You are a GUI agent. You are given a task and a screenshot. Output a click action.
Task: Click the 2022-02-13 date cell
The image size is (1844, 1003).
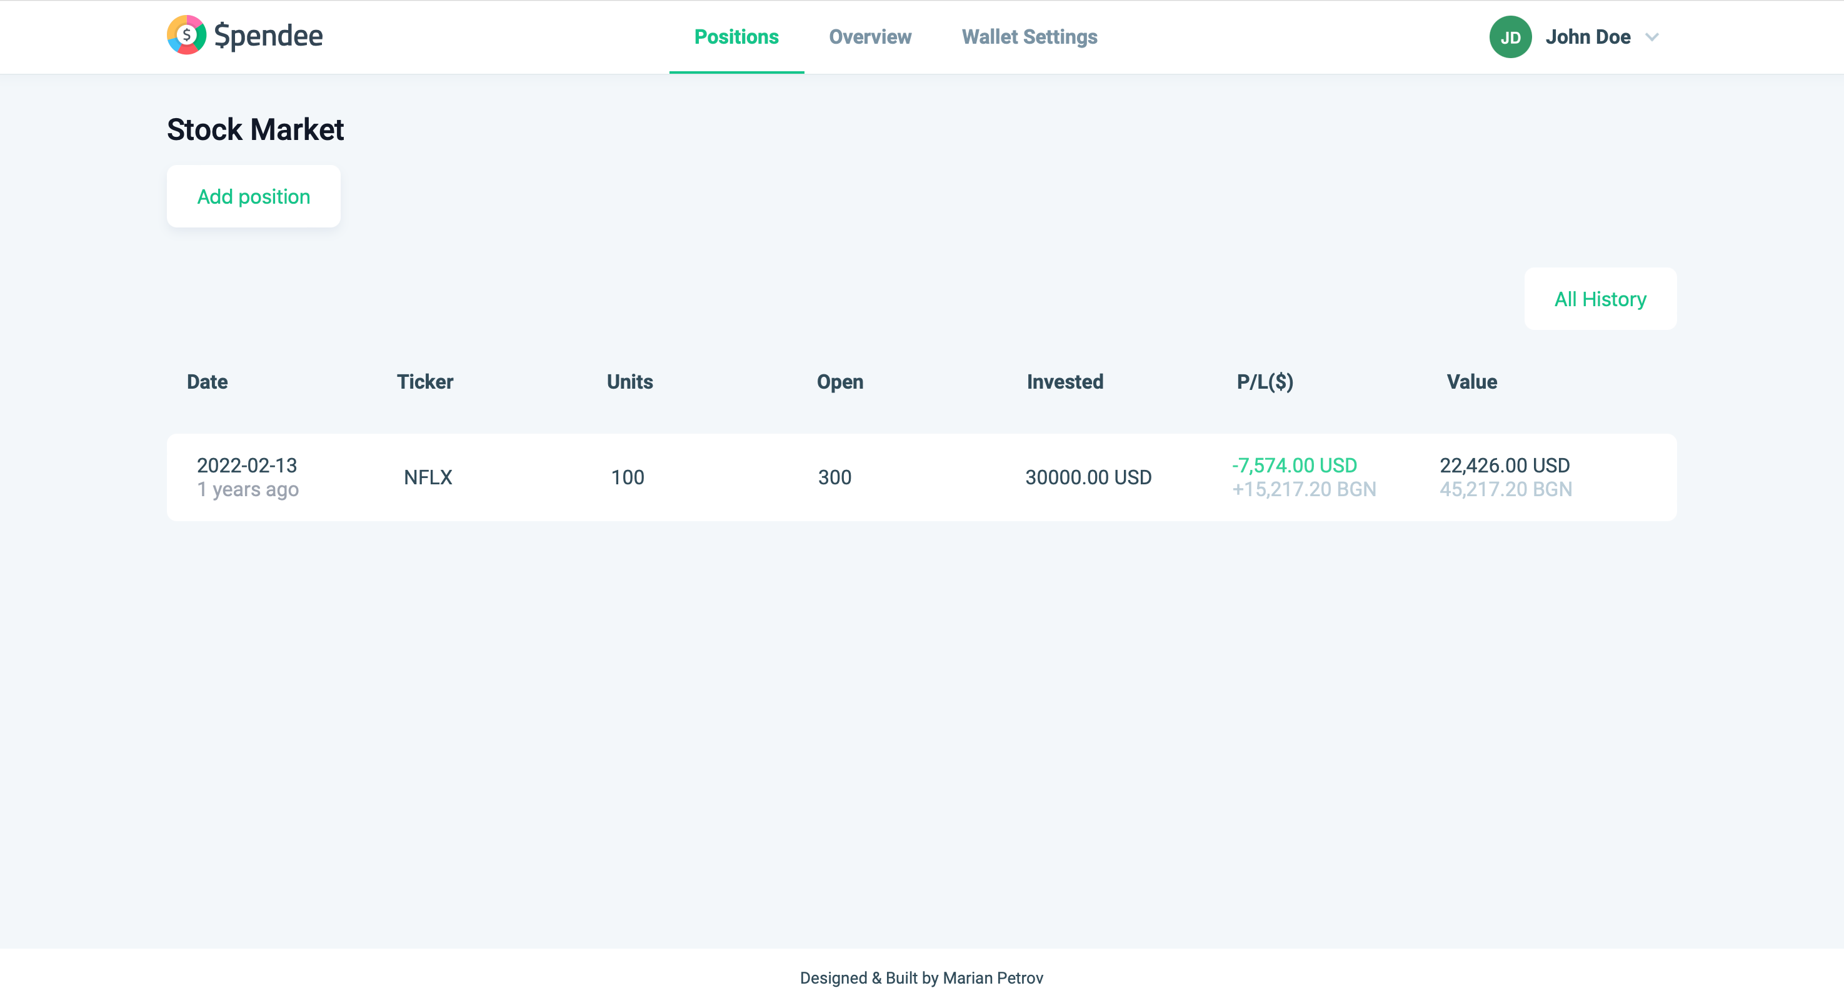[x=247, y=466]
